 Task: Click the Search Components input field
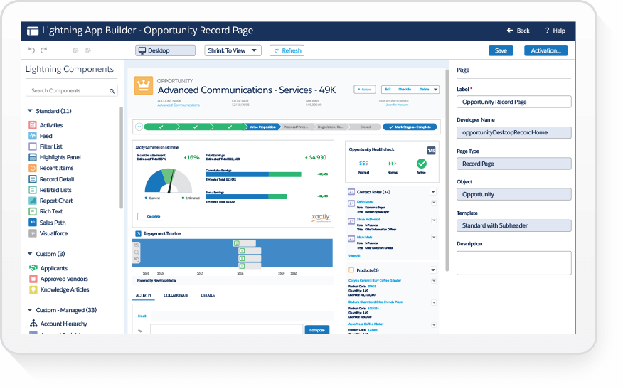[72, 90]
